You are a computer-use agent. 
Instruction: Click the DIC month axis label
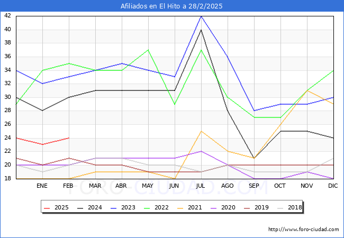click(x=333, y=186)
